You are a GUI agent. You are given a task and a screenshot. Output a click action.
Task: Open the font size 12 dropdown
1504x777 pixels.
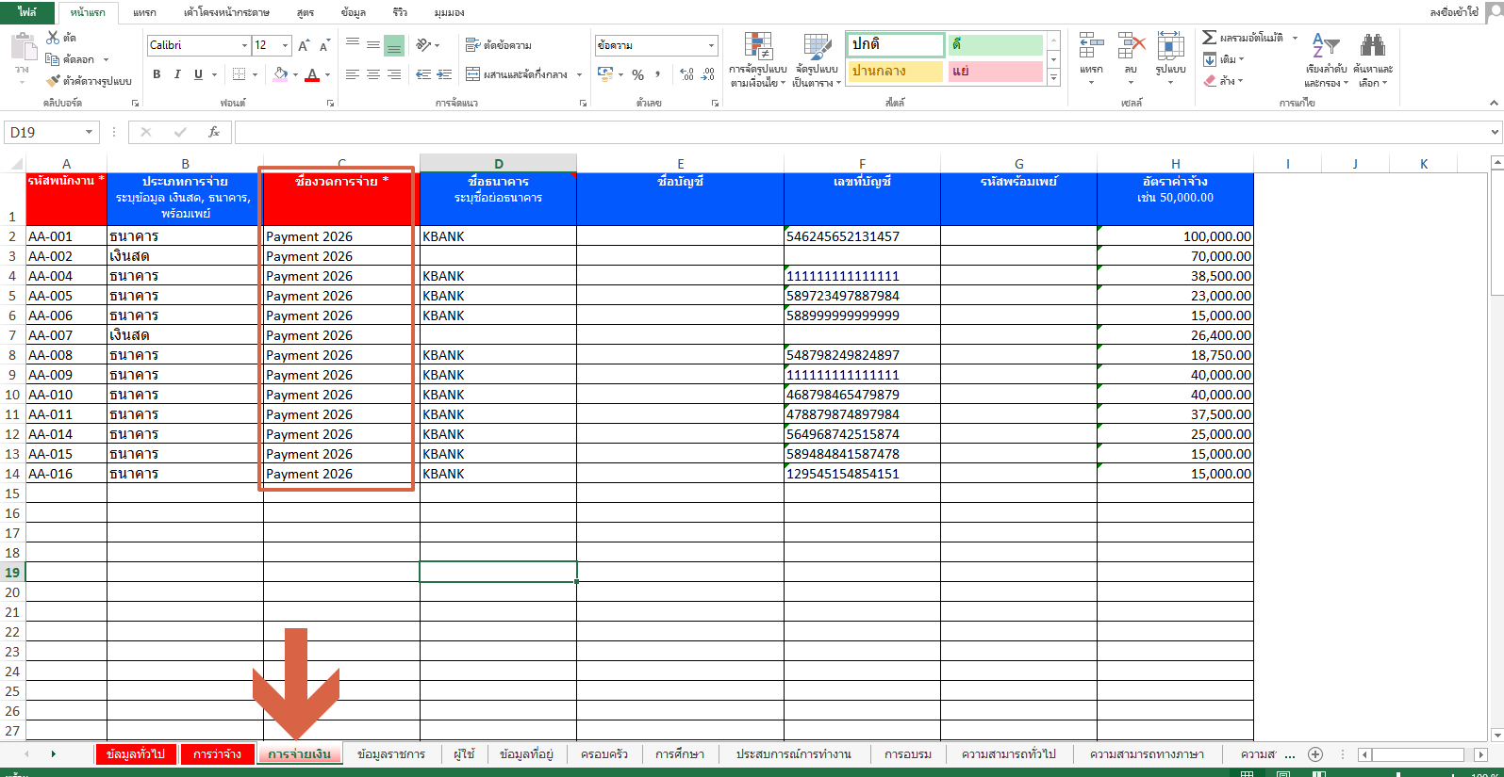point(285,45)
